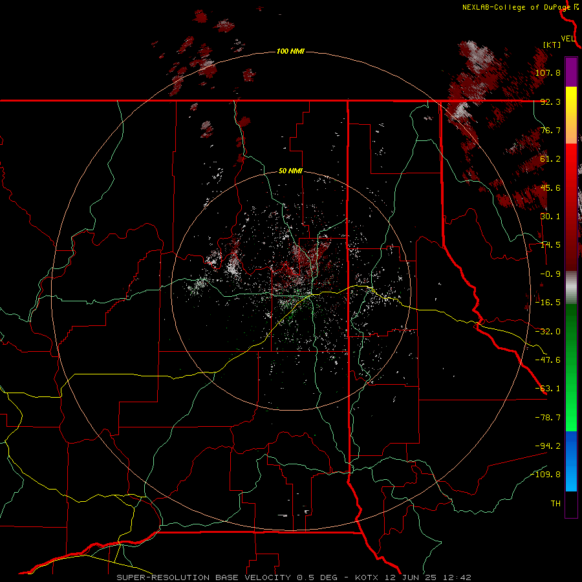Screen dimensions: 582x582
Task: Click the 100 NMI range ring label
Action: (x=290, y=51)
